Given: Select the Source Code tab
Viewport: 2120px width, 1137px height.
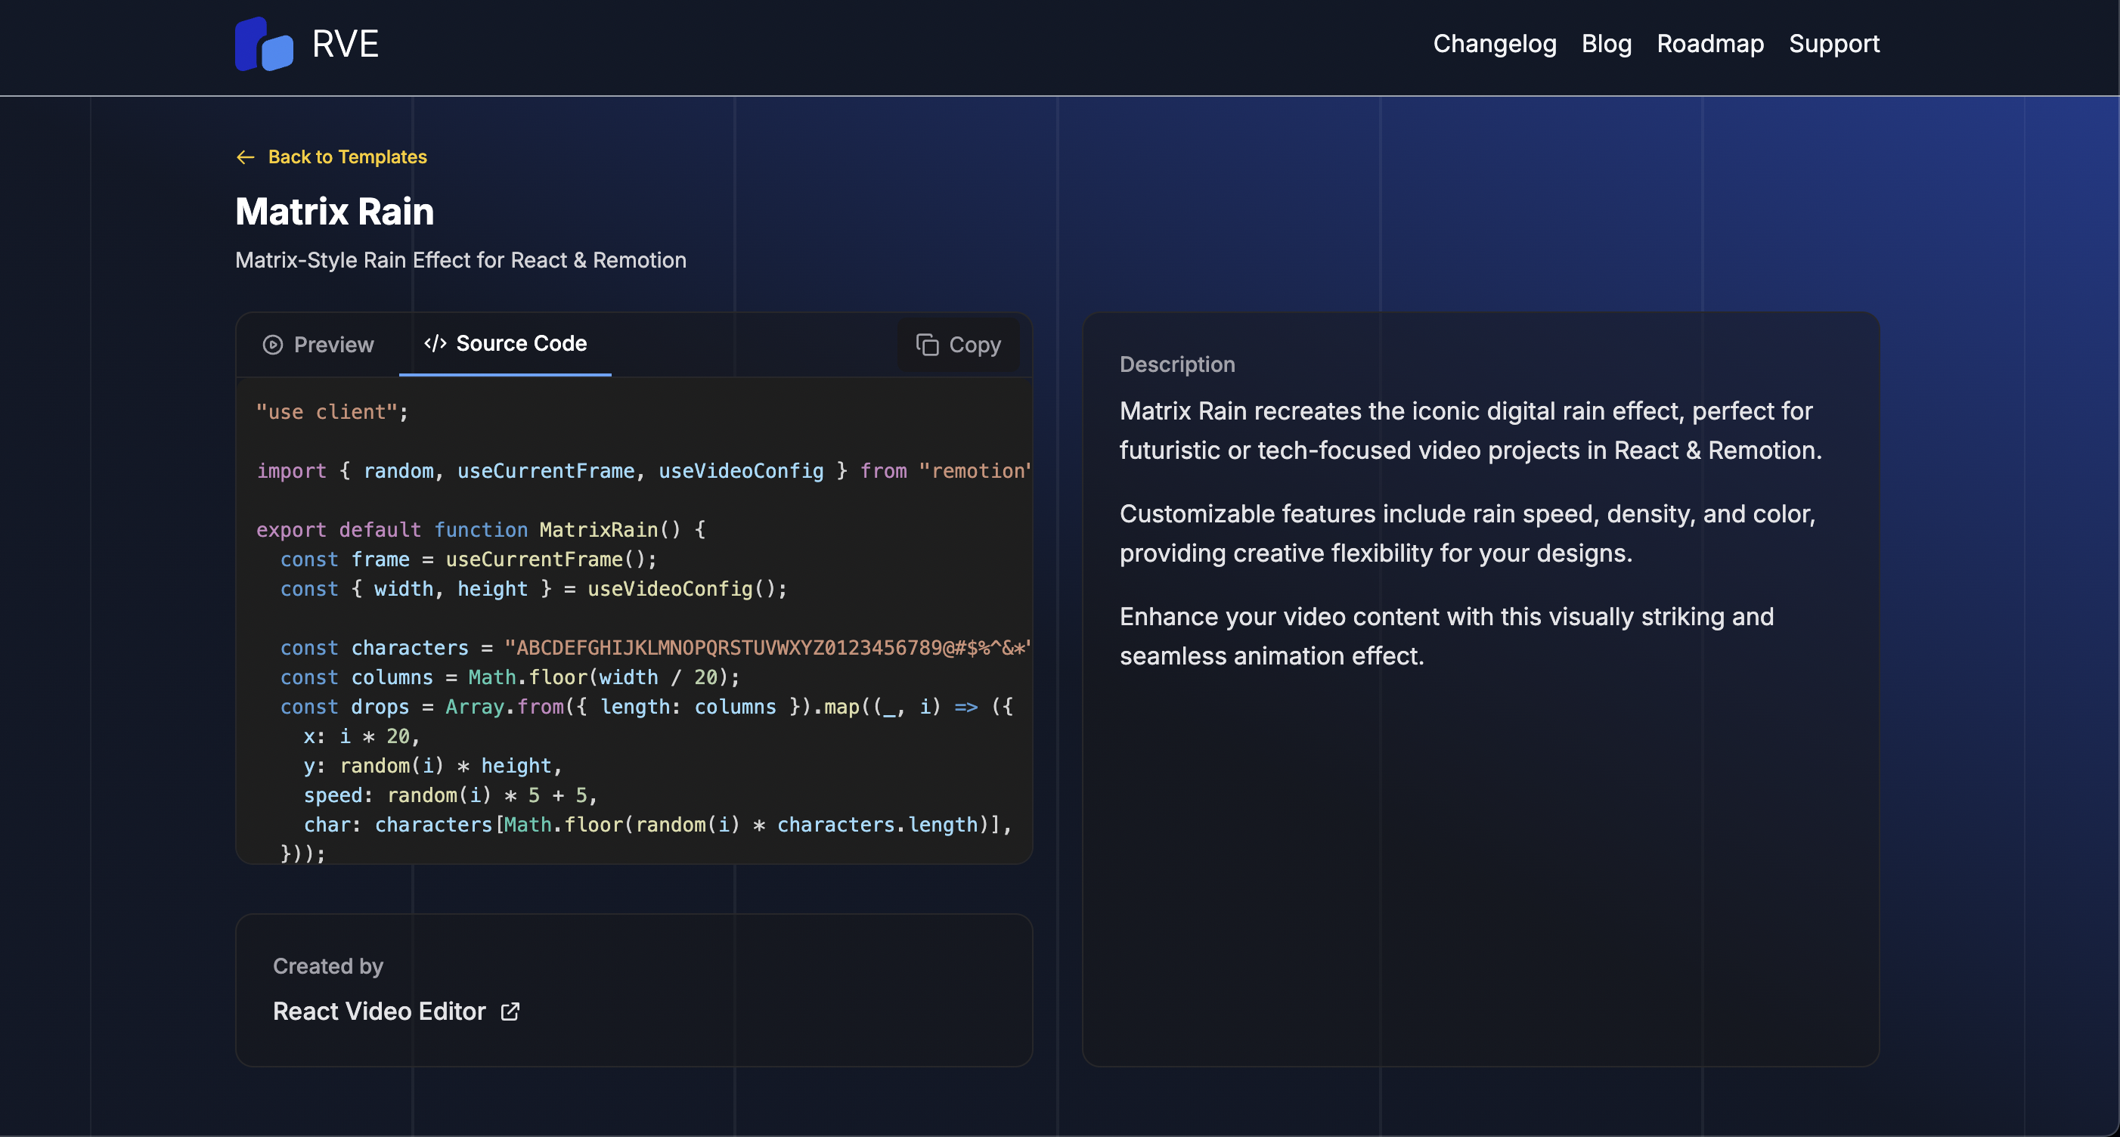Looking at the screenshot, I should click(x=504, y=344).
